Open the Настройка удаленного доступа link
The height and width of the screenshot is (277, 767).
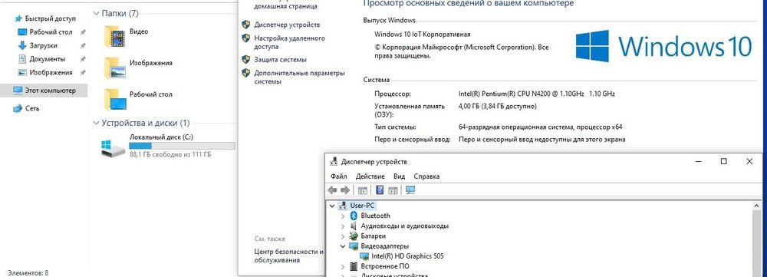tap(289, 42)
